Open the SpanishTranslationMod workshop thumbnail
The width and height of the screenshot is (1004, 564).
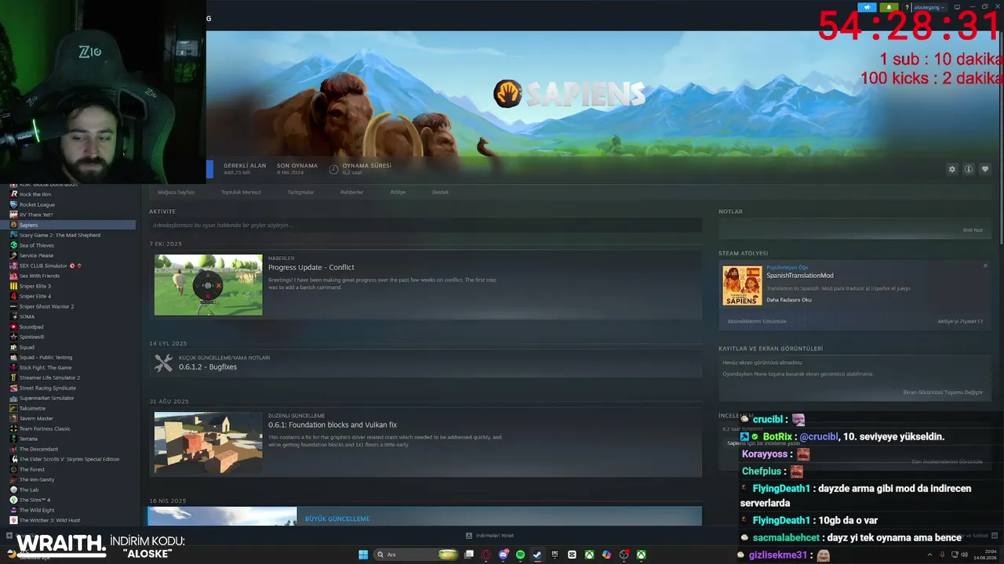point(742,285)
